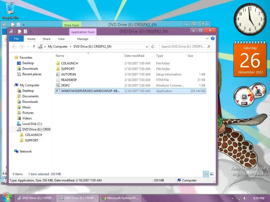270x202 pixels.
Task: Click the volume speaker tray icon
Action: [245, 198]
